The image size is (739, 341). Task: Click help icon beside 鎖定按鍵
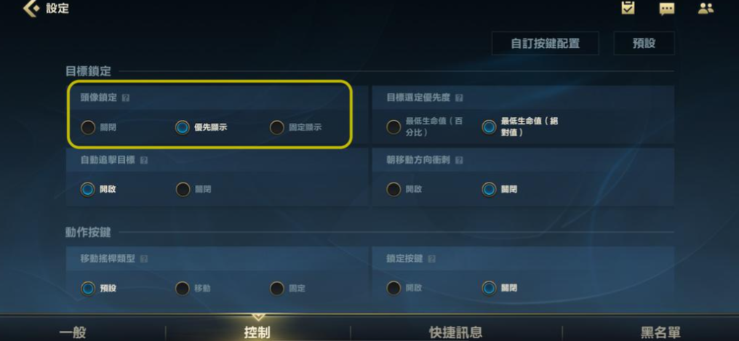[432, 259]
